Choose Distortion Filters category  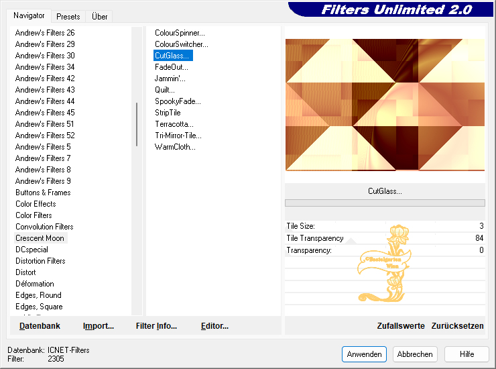[40, 261]
